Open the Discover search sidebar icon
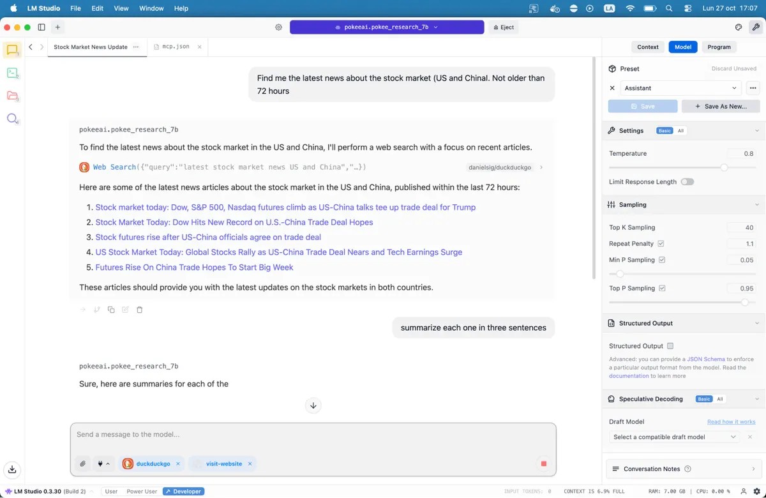Image resolution: width=766 pixels, height=498 pixels. [12, 119]
